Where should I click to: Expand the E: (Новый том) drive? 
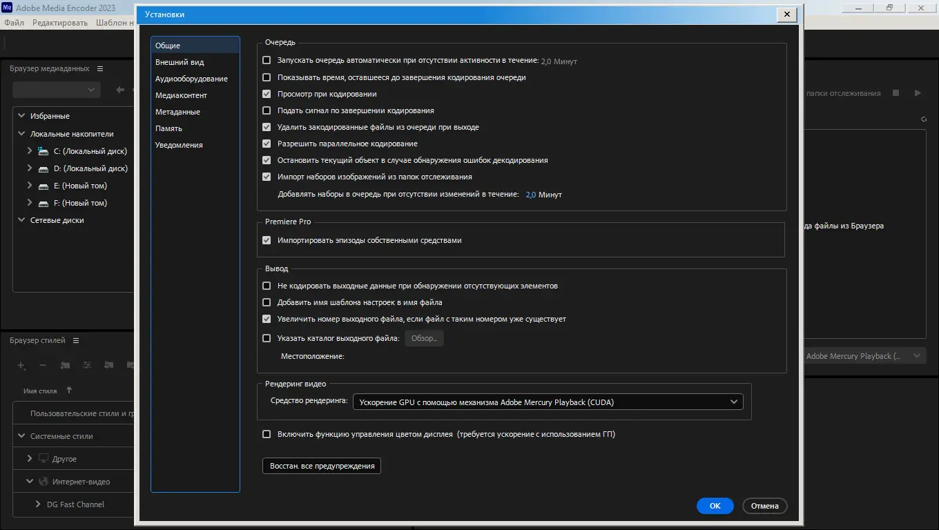30,186
